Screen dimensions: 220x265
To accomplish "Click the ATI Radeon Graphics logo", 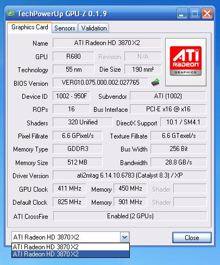I will (x=186, y=62).
